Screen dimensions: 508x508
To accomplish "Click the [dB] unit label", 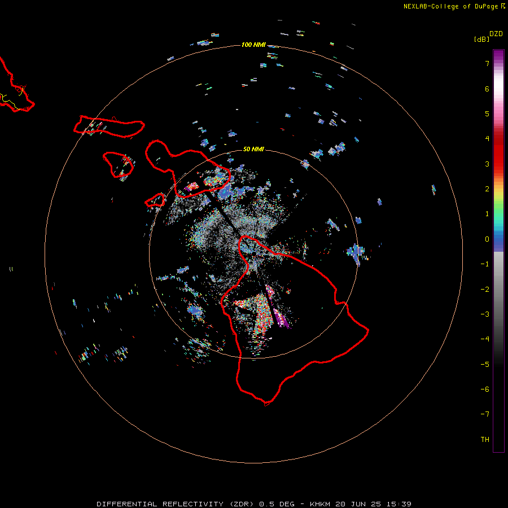I will (x=481, y=39).
